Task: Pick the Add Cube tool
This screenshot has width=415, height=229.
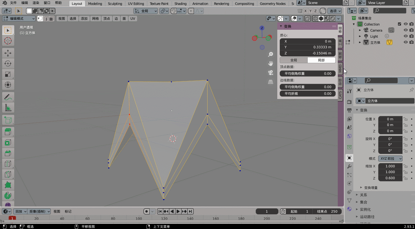Action: tap(8, 120)
